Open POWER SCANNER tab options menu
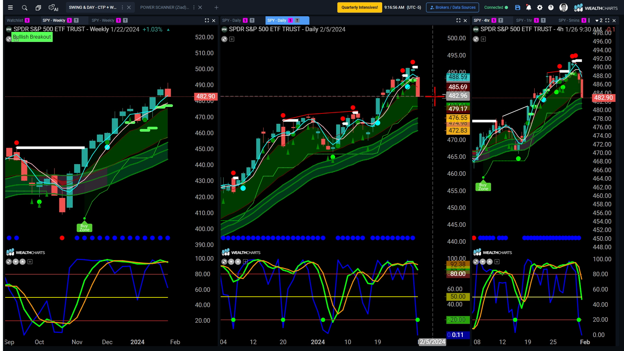 point(194,7)
